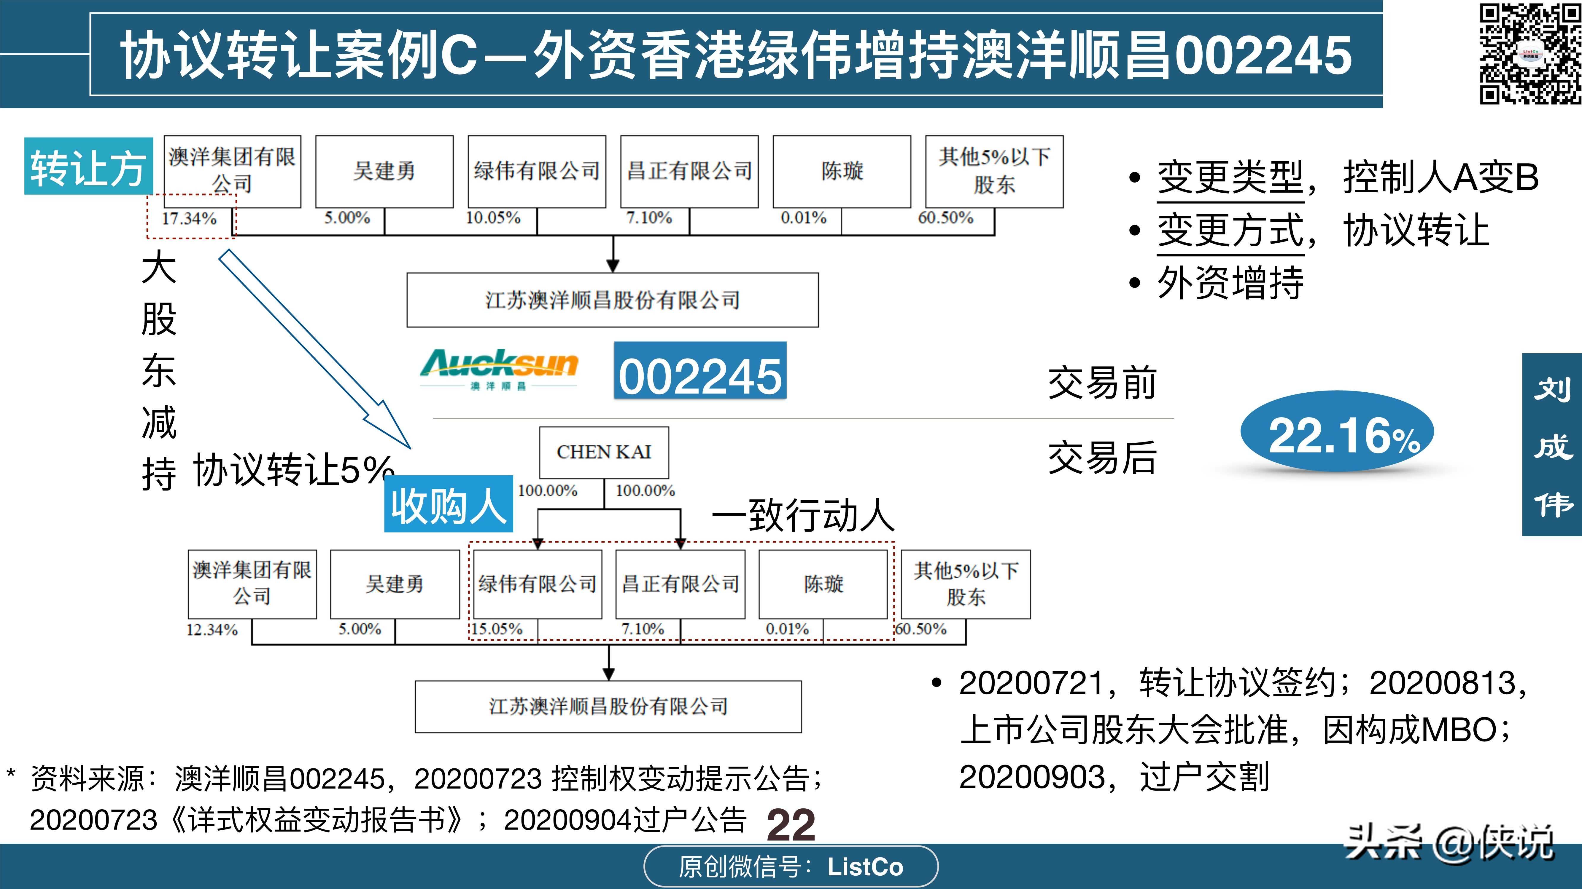This screenshot has width=1582, height=889.
Task: Click the top '绿伟有限公司' box
Action: pyautogui.click(x=537, y=172)
